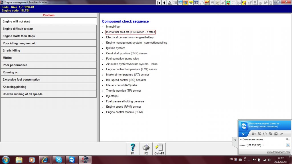
Task: Open the tyre wheel toolbar icon
Action: click(196, 3)
